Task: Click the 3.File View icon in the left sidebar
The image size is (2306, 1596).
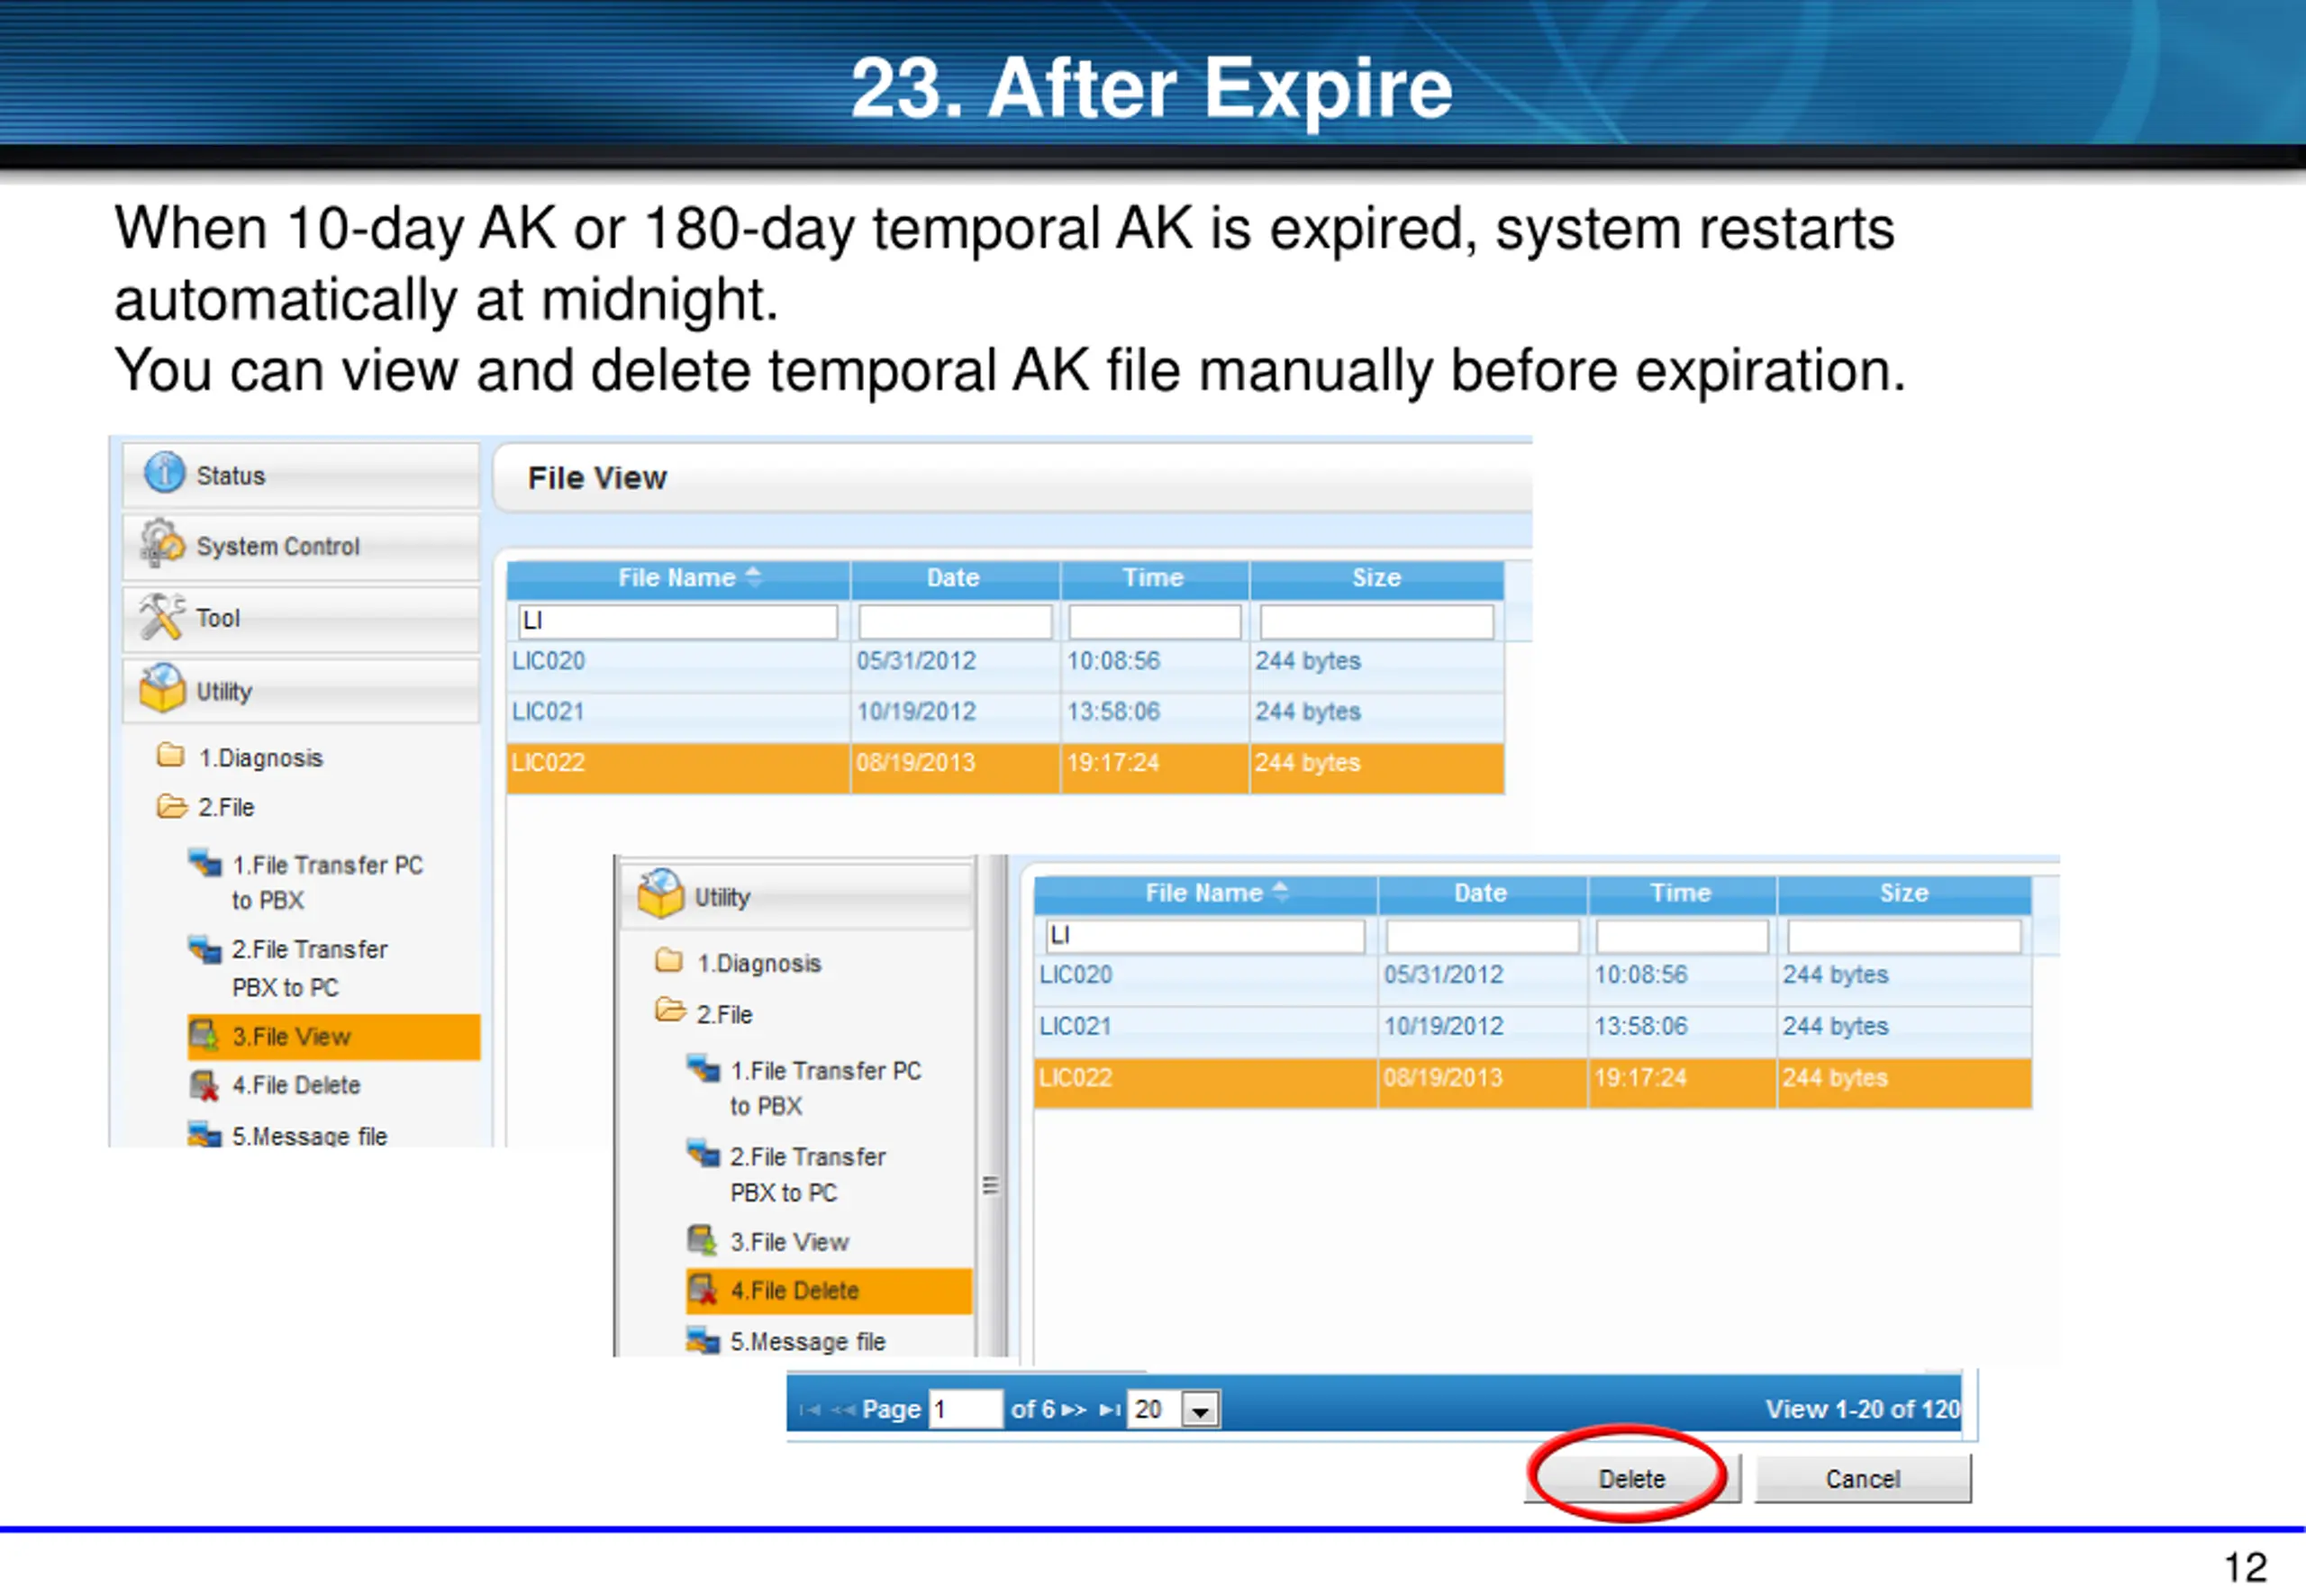Action: pos(204,1036)
